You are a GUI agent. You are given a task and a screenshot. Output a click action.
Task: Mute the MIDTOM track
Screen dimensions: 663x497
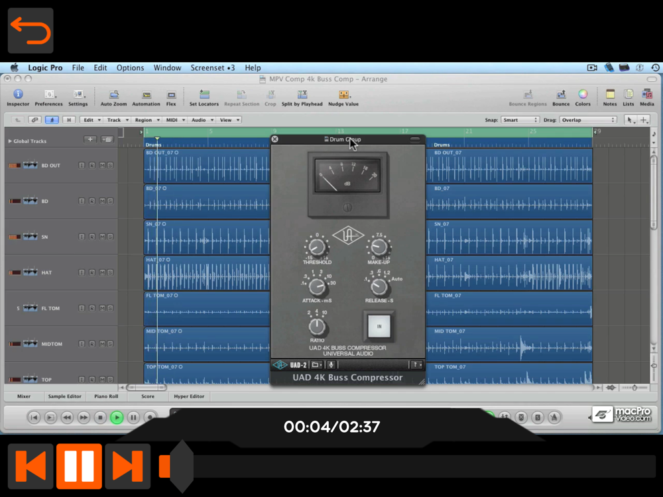102,344
